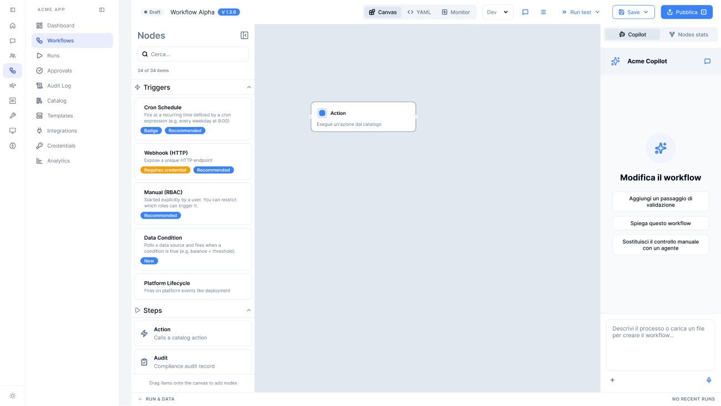Open the Run test dropdown
The width and height of the screenshot is (721, 406).
(x=581, y=12)
